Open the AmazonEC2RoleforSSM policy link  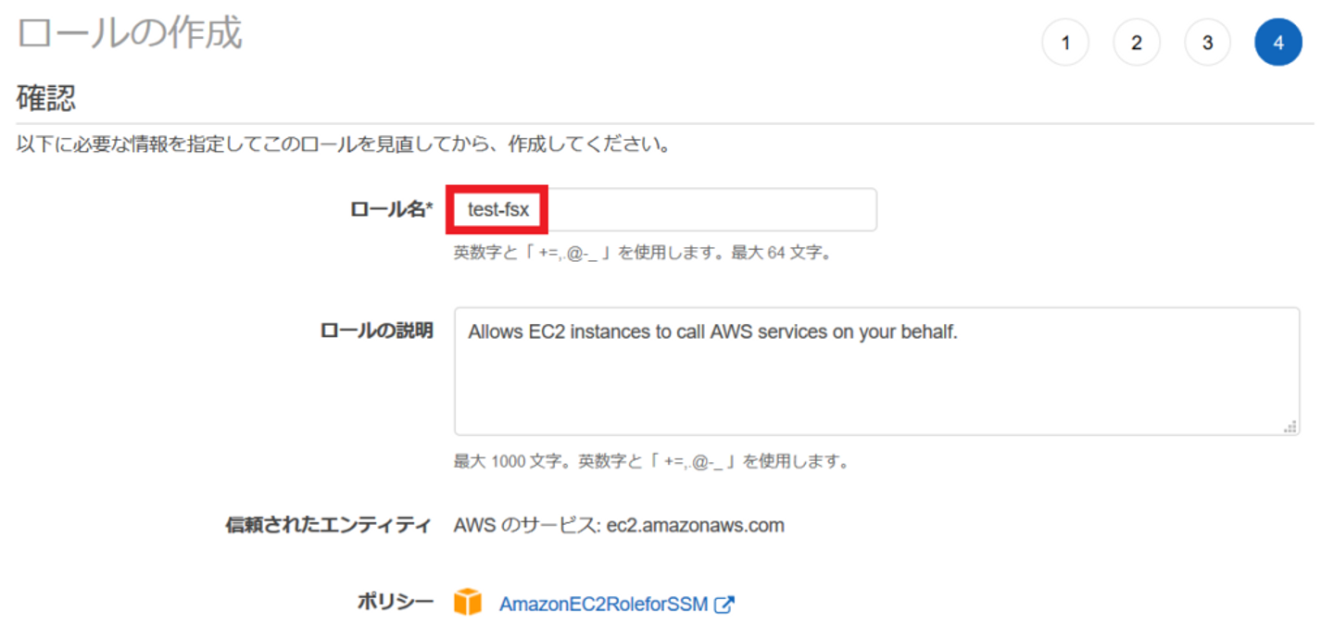click(603, 605)
